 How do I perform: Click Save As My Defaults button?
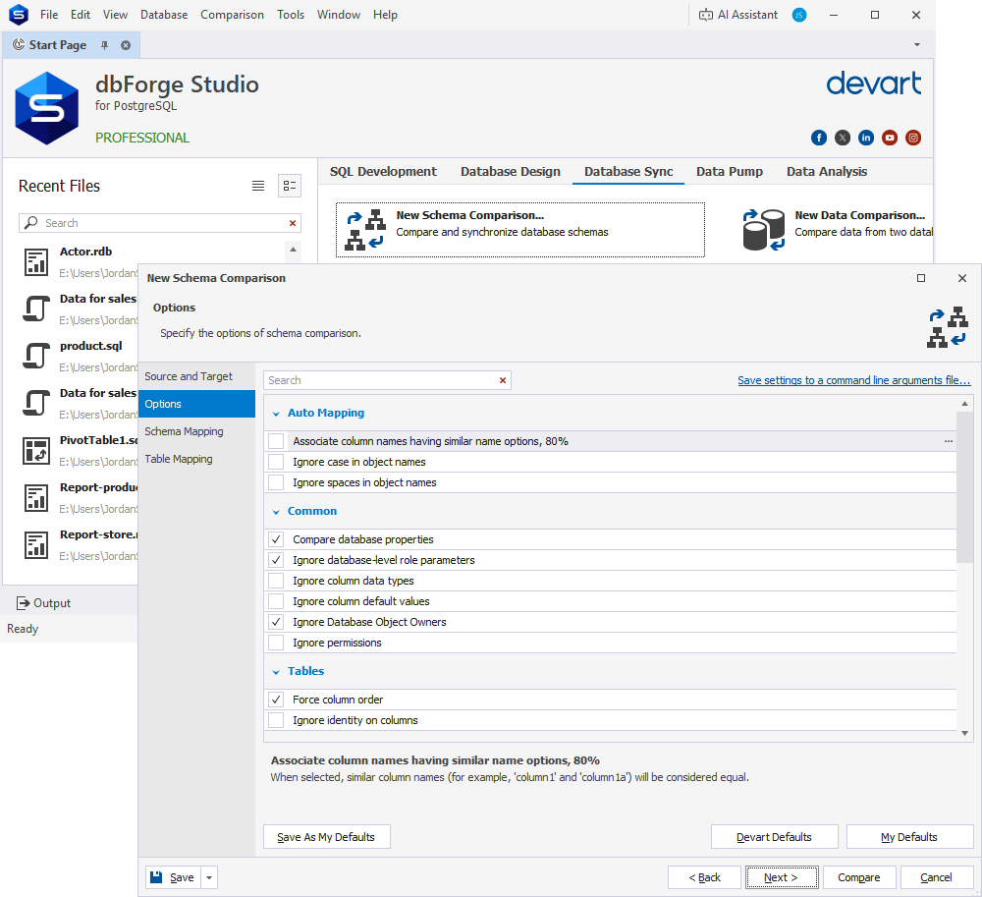(326, 837)
